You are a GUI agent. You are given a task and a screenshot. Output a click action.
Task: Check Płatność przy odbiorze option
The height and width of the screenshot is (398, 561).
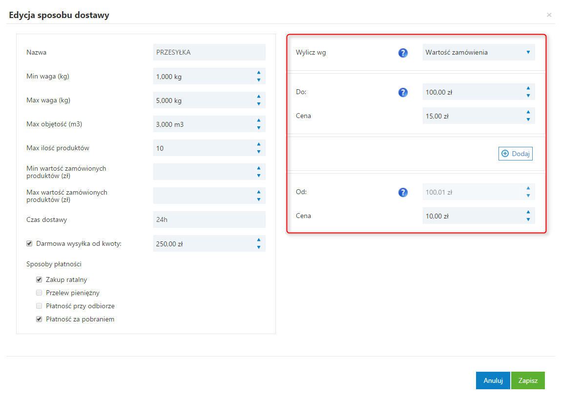click(x=39, y=306)
